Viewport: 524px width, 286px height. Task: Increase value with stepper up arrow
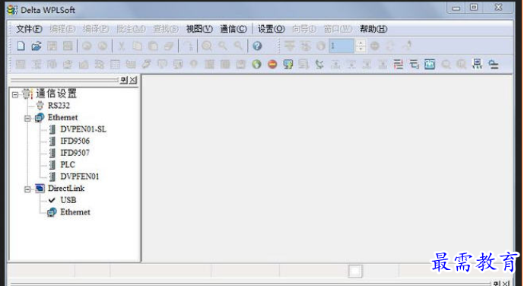click(x=360, y=43)
